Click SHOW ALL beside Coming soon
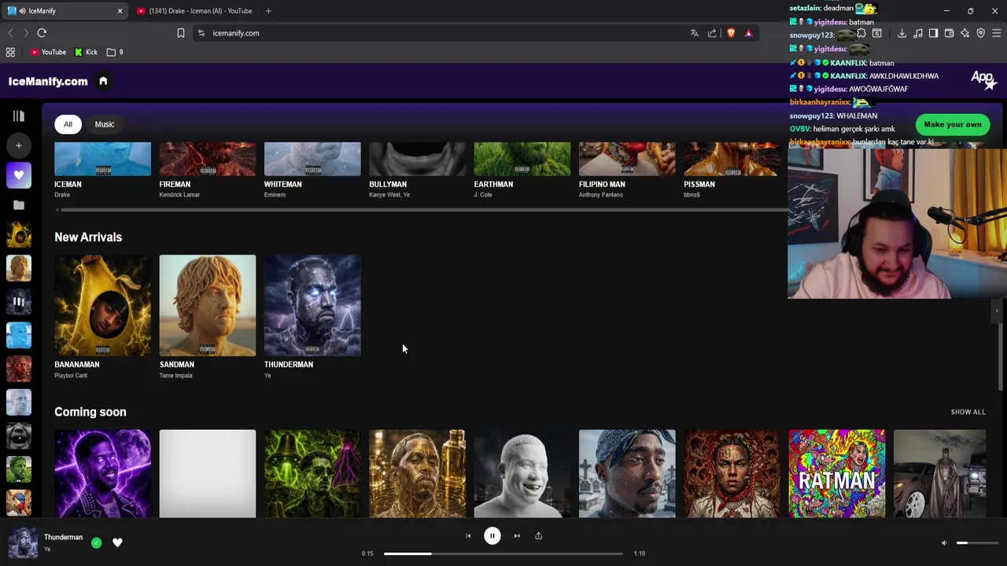Viewport: 1007px width, 566px height. point(968,412)
